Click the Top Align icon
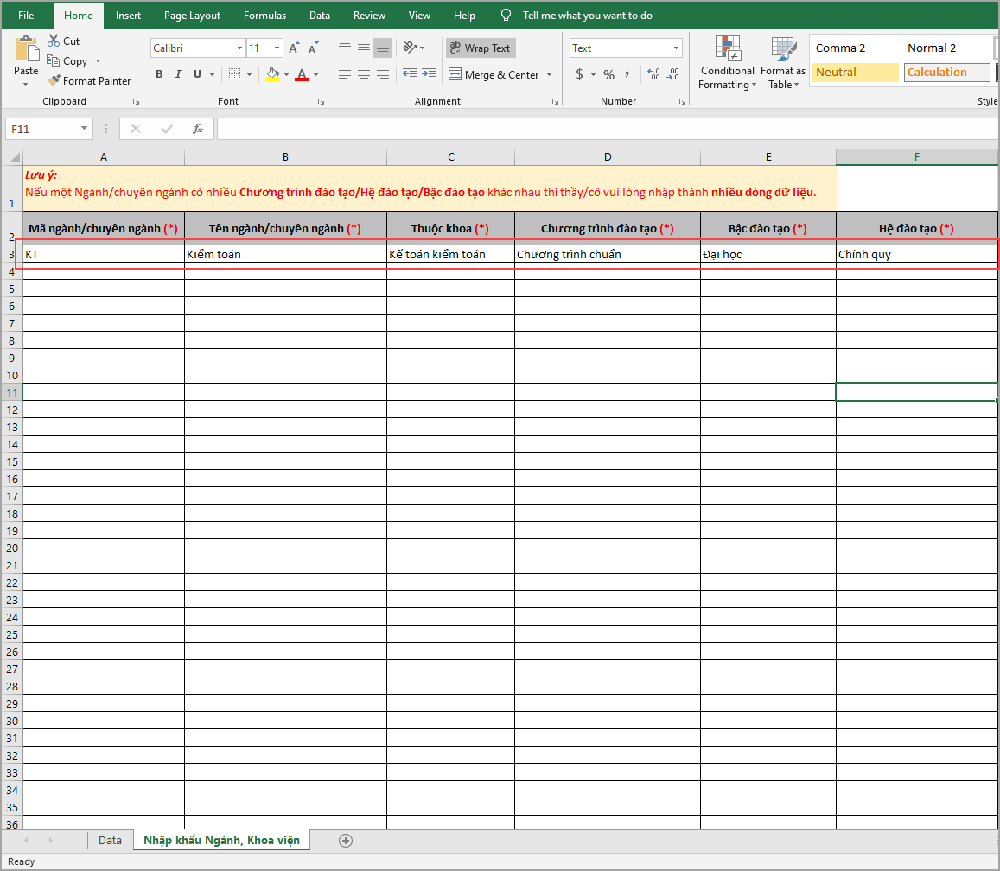Viewport: 1000px width, 871px height. coord(345,47)
